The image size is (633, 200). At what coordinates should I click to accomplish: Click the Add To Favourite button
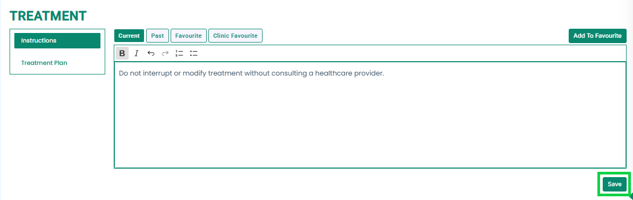(x=597, y=36)
